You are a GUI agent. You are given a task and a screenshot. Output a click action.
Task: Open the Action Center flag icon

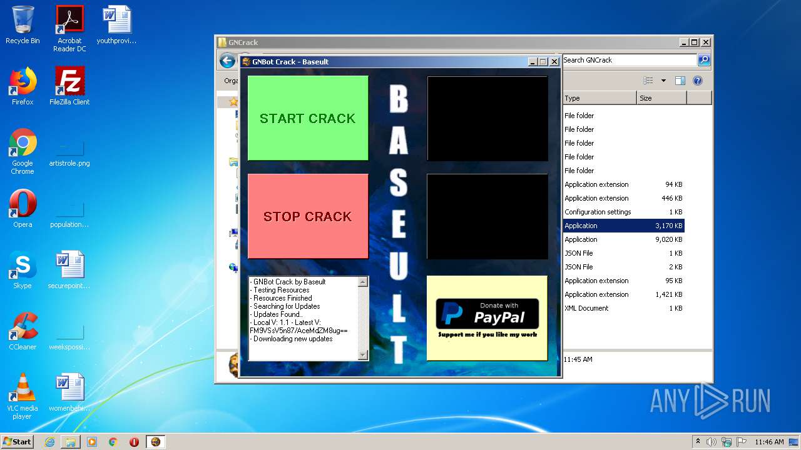point(742,442)
